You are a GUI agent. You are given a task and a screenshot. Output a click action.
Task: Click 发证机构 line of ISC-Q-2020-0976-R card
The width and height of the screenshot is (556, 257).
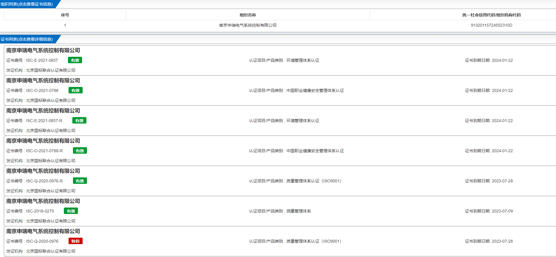click(41, 191)
